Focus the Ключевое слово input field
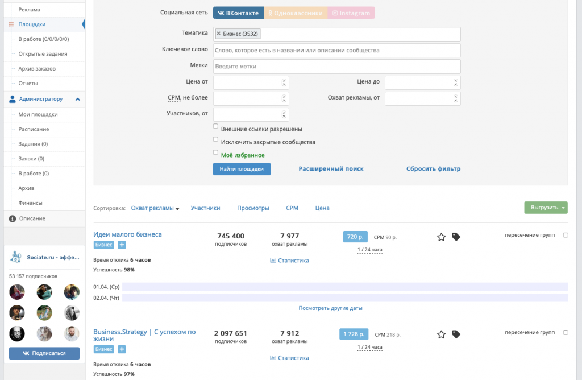This screenshot has height=380, width=582. tap(336, 51)
